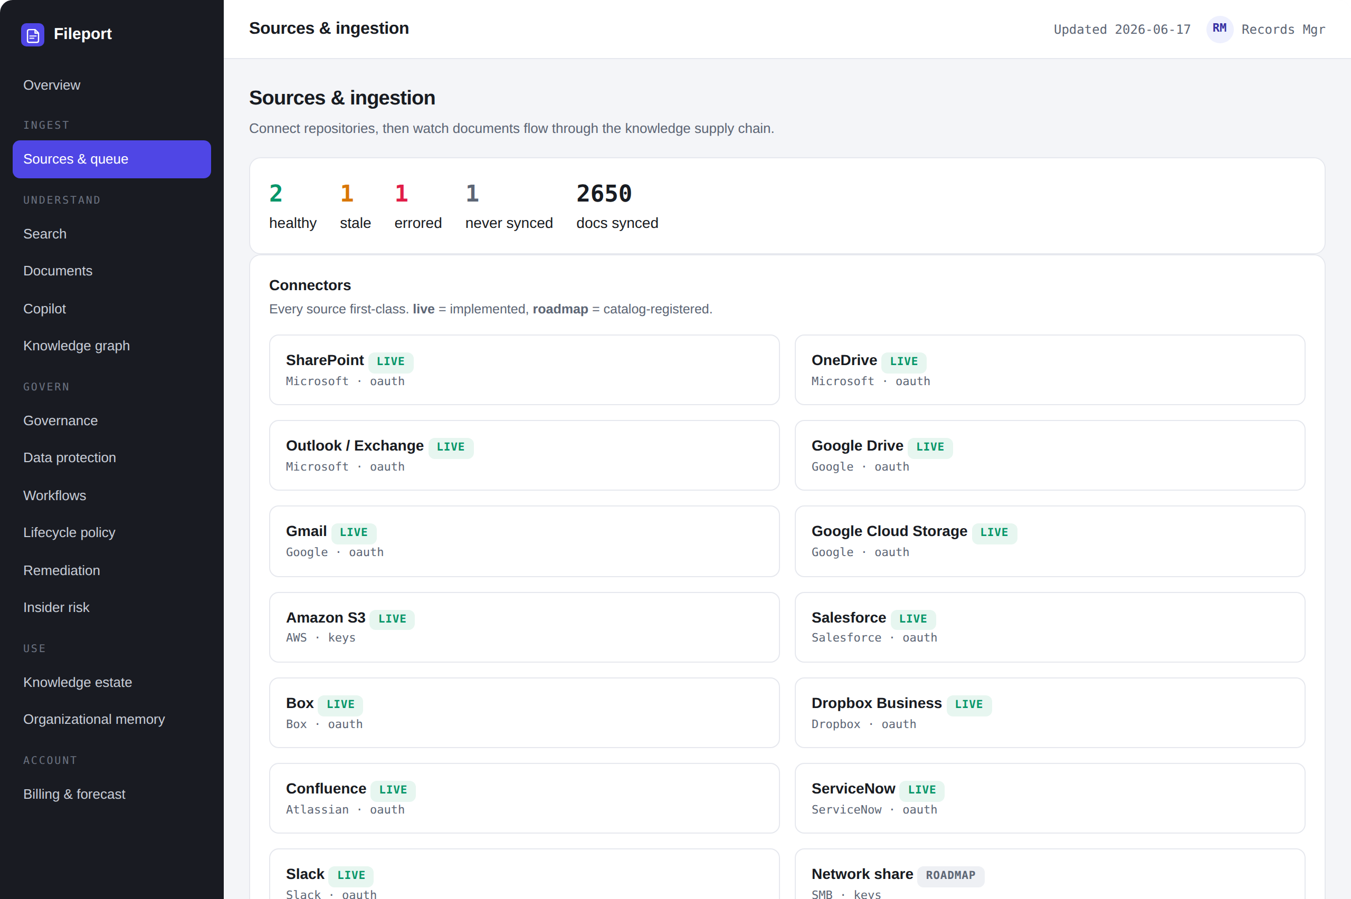Open Overview in the sidebar
1351x899 pixels.
tap(112, 85)
